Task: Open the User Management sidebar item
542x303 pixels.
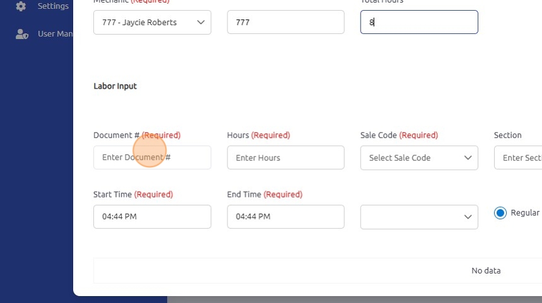Action: [44, 34]
